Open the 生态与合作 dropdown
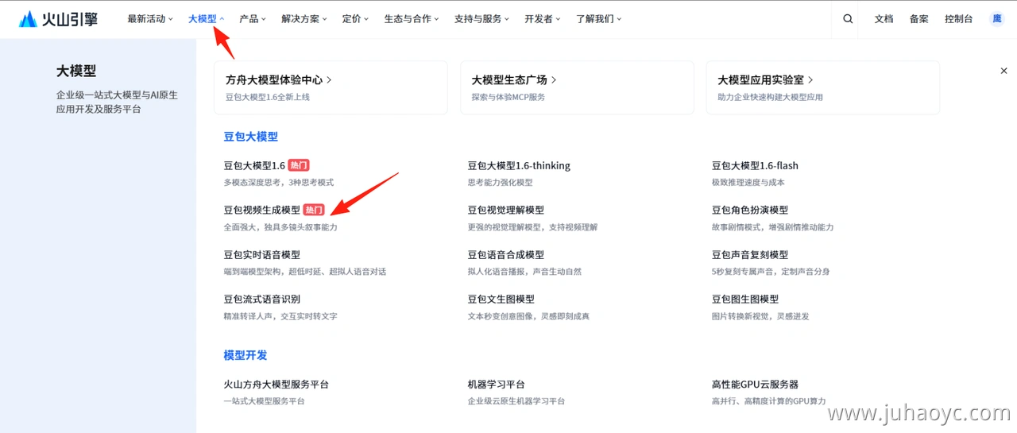This screenshot has width=1017, height=433. 412,19
